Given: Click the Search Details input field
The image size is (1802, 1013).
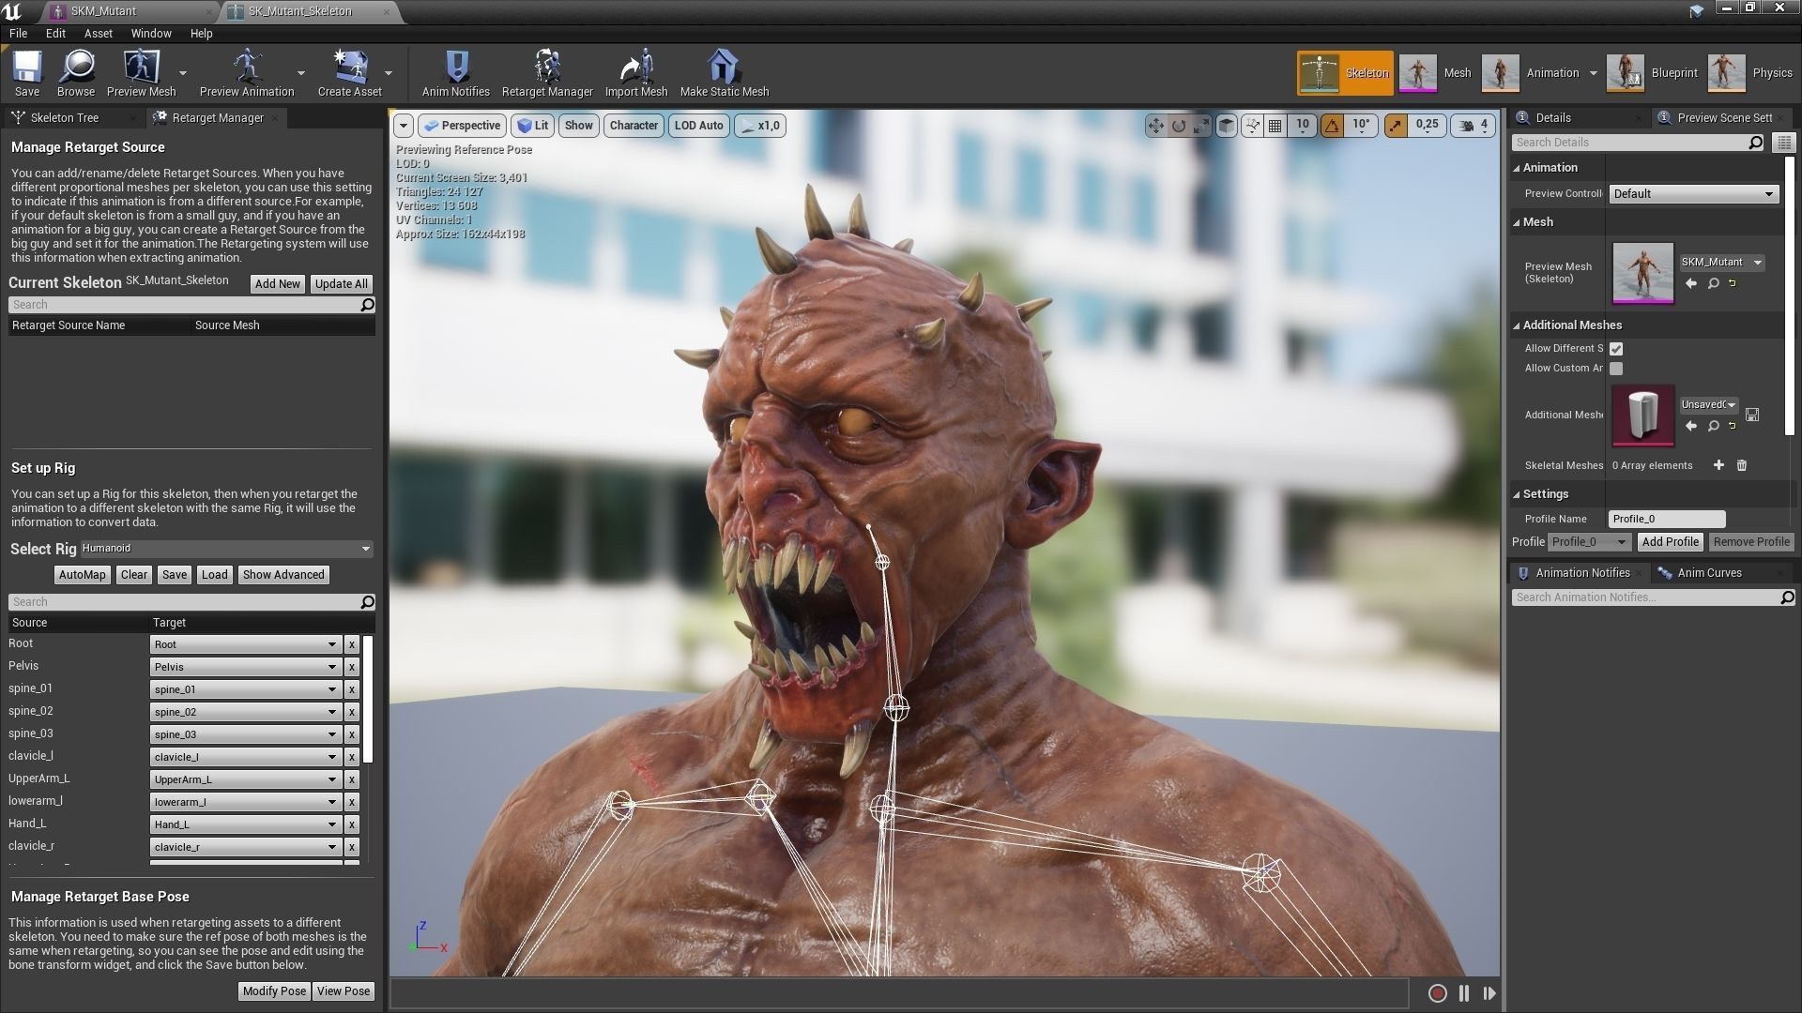Looking at the screenshot, I should coord(1638,143).
